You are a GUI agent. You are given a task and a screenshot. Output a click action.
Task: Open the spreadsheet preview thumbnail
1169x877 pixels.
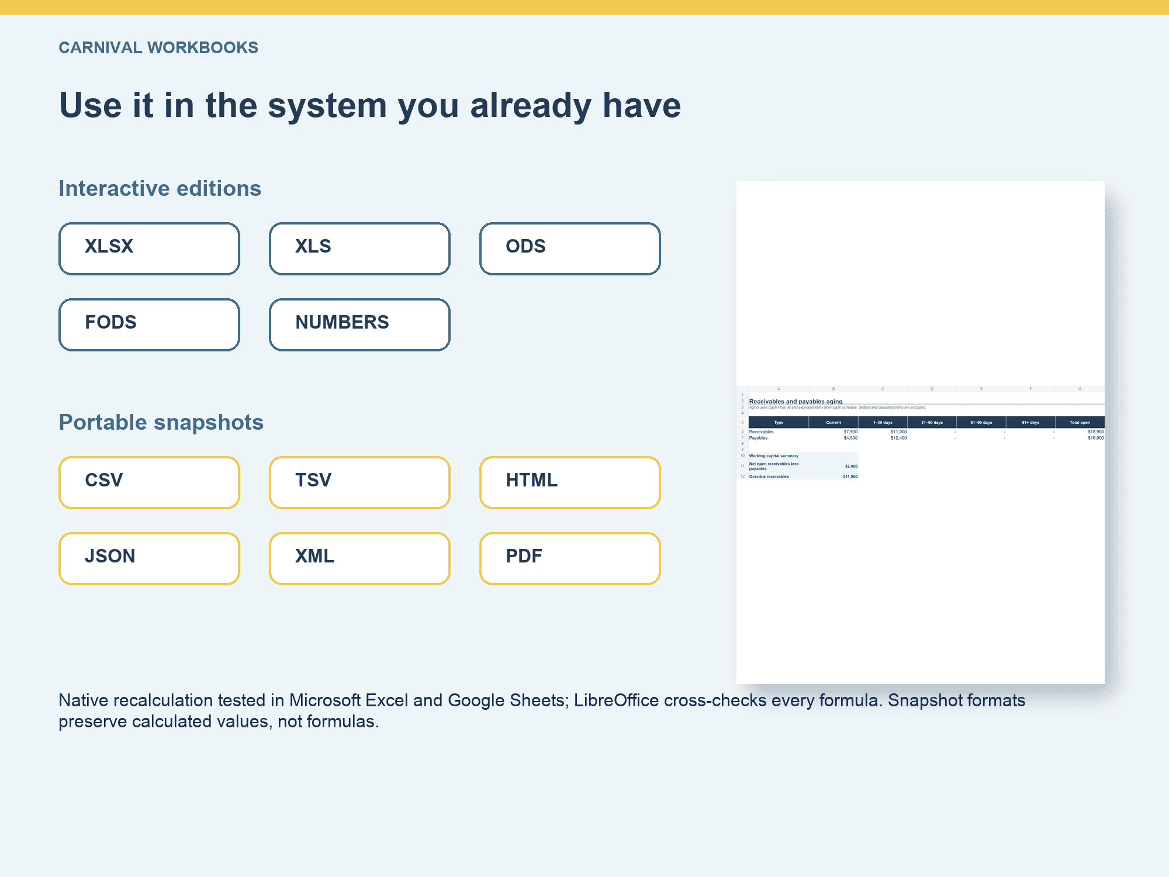point(921,433)
